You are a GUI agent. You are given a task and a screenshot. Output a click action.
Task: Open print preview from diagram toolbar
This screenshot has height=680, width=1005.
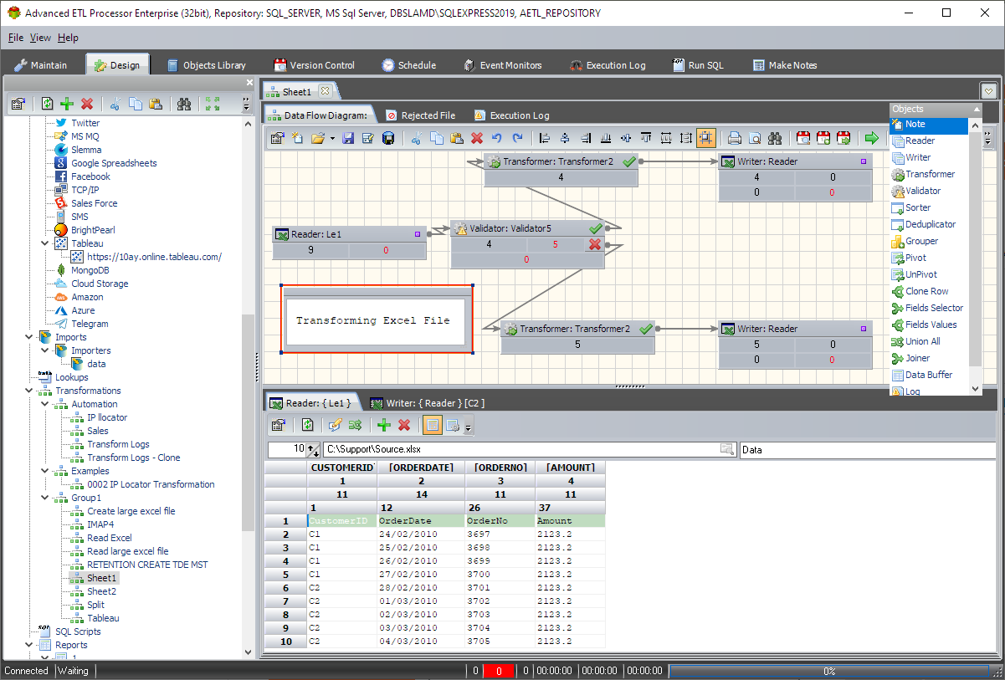755,138
